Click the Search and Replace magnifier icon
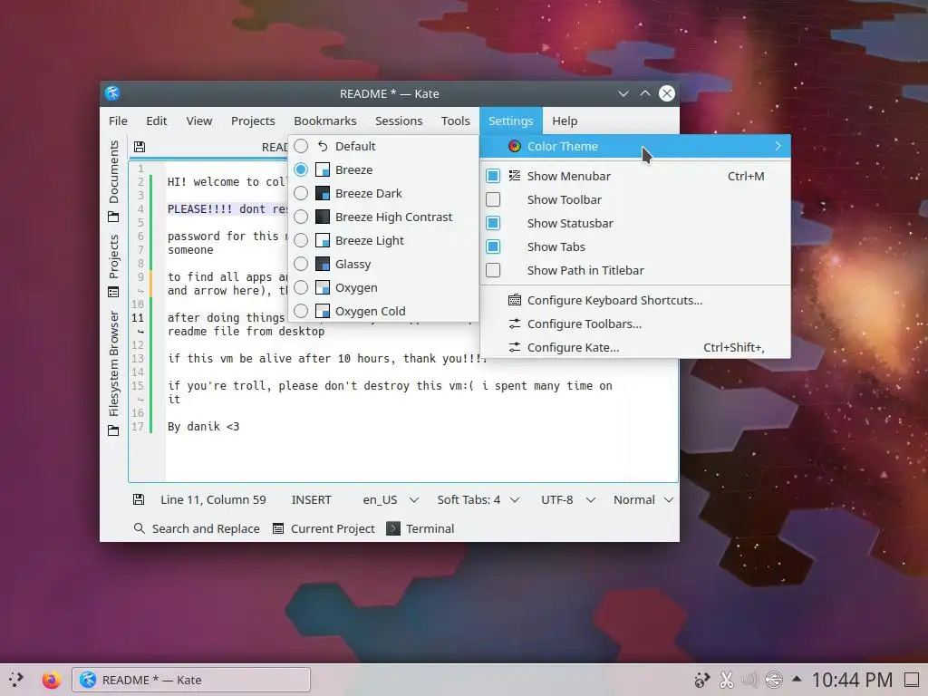The height and width of the screenshot is (696, 928). (139, 528)
